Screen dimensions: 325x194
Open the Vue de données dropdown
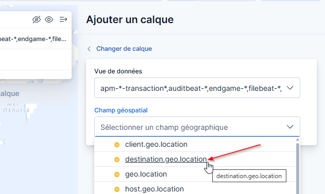tap(197, 88)
